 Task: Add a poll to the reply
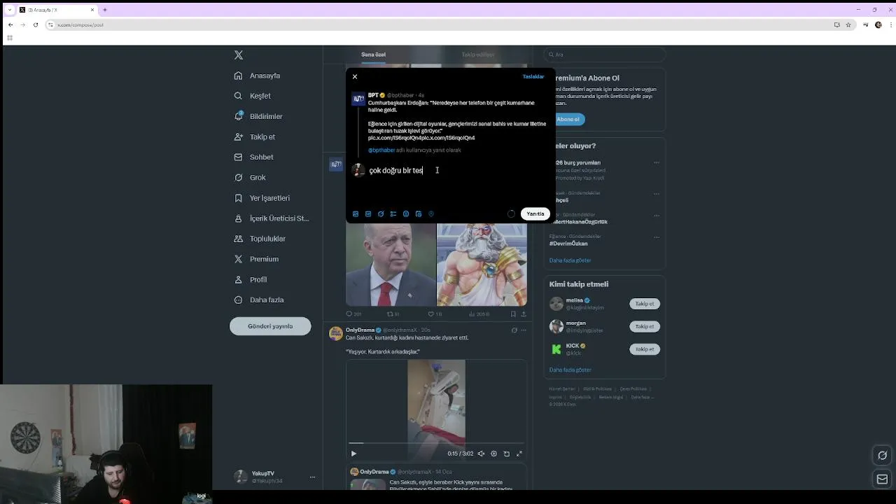pyautogui.click(x=393, y=214)
